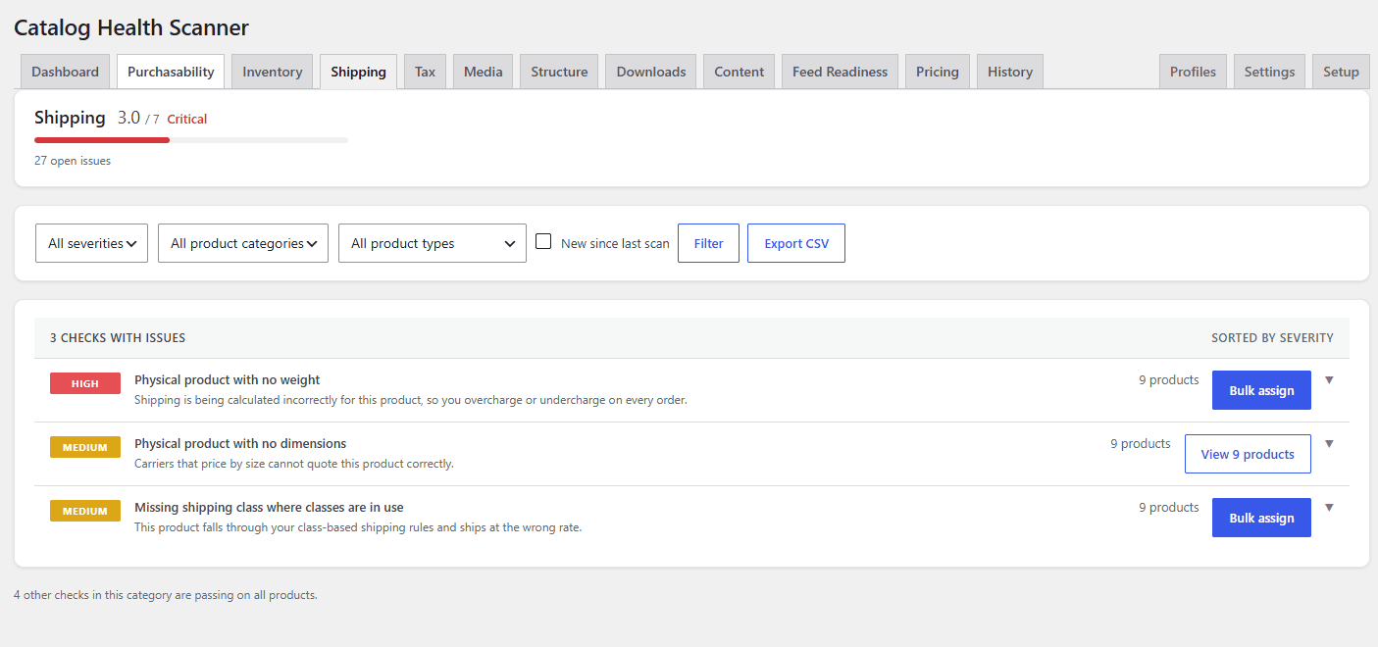Viewport: 1378px width, 647px height.
Task: Open the Feed Readiness tab
Action: (x=840, y=72)
